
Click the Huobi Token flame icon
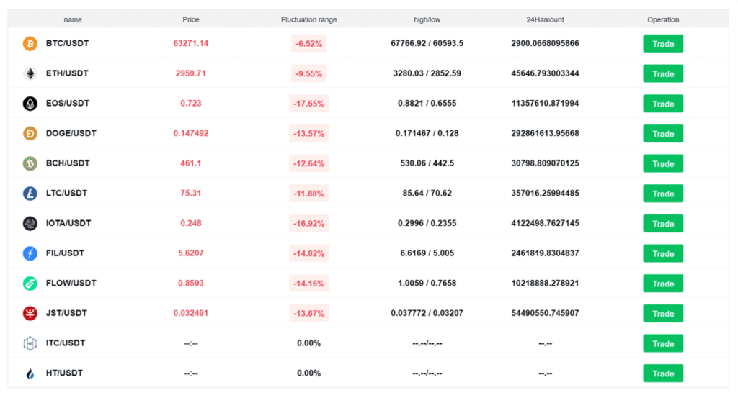30,373
